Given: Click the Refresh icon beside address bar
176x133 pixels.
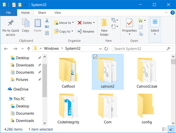Looking at the screenshot, I should point(106,49).
